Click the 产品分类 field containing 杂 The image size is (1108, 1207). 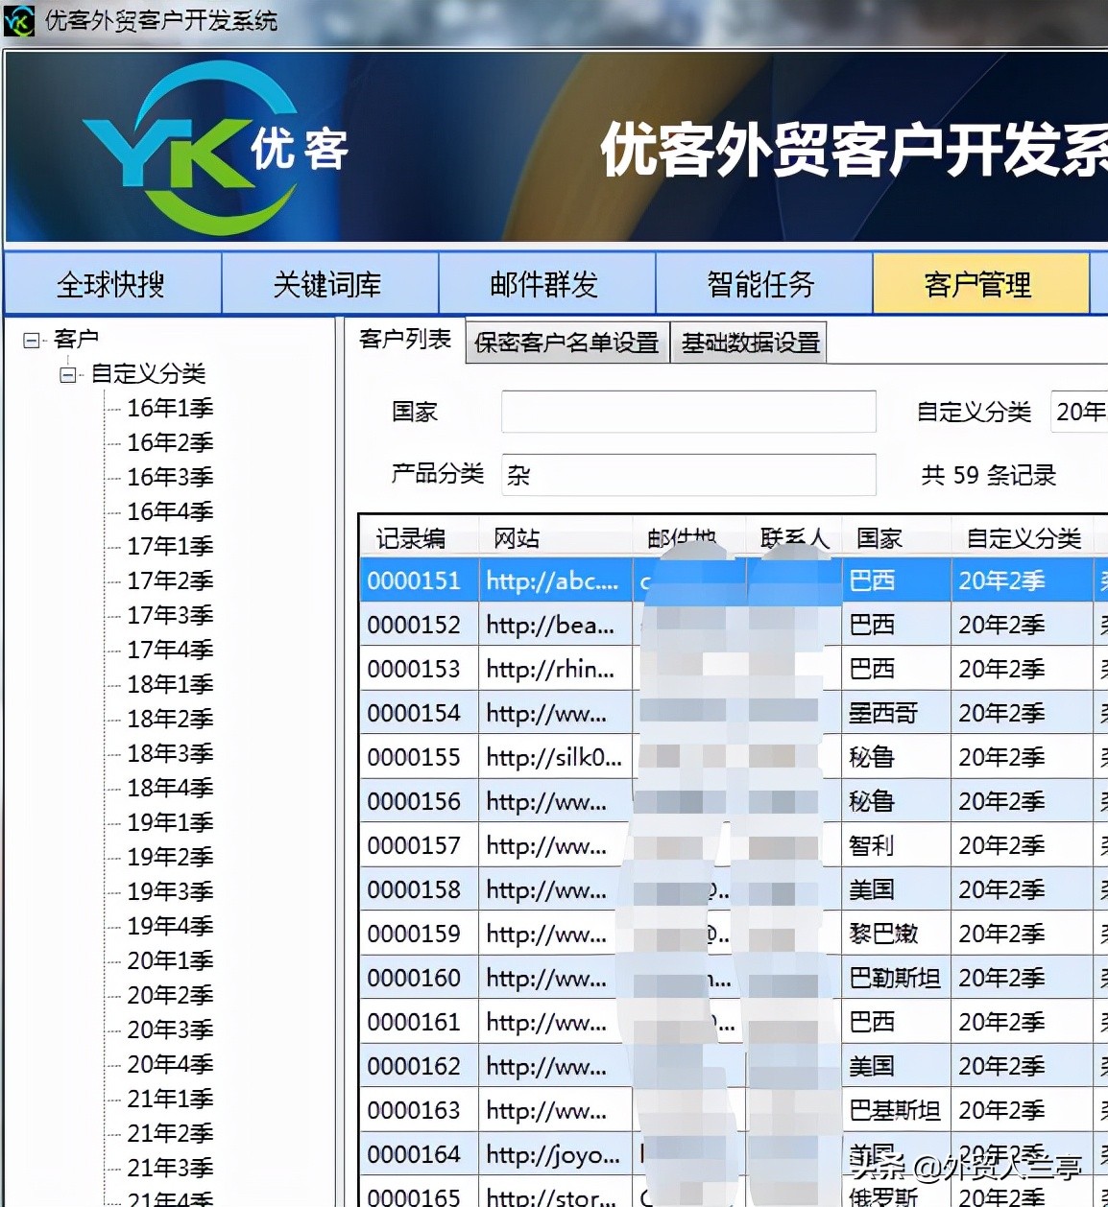pos(687,474)
